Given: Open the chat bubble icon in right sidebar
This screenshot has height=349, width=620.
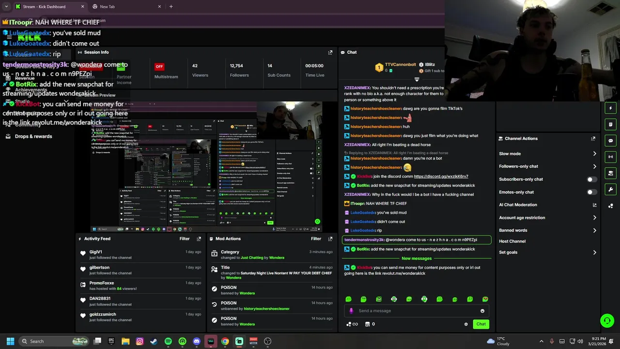Looking at the screenshot, I should point(610,141).
